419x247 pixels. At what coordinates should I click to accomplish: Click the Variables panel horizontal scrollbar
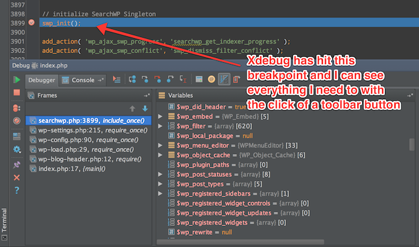(240, 242)
